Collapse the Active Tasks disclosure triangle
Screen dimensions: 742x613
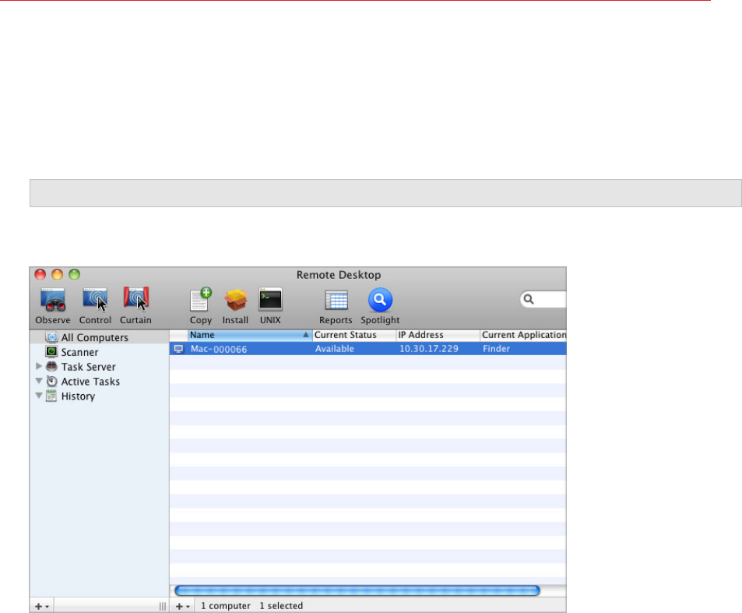pos(39,381)
